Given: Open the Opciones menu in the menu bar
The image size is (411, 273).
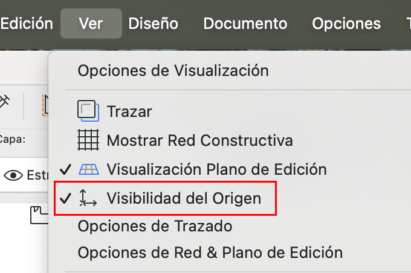Looking at the screenshot, I should click(x=346, y=24).
